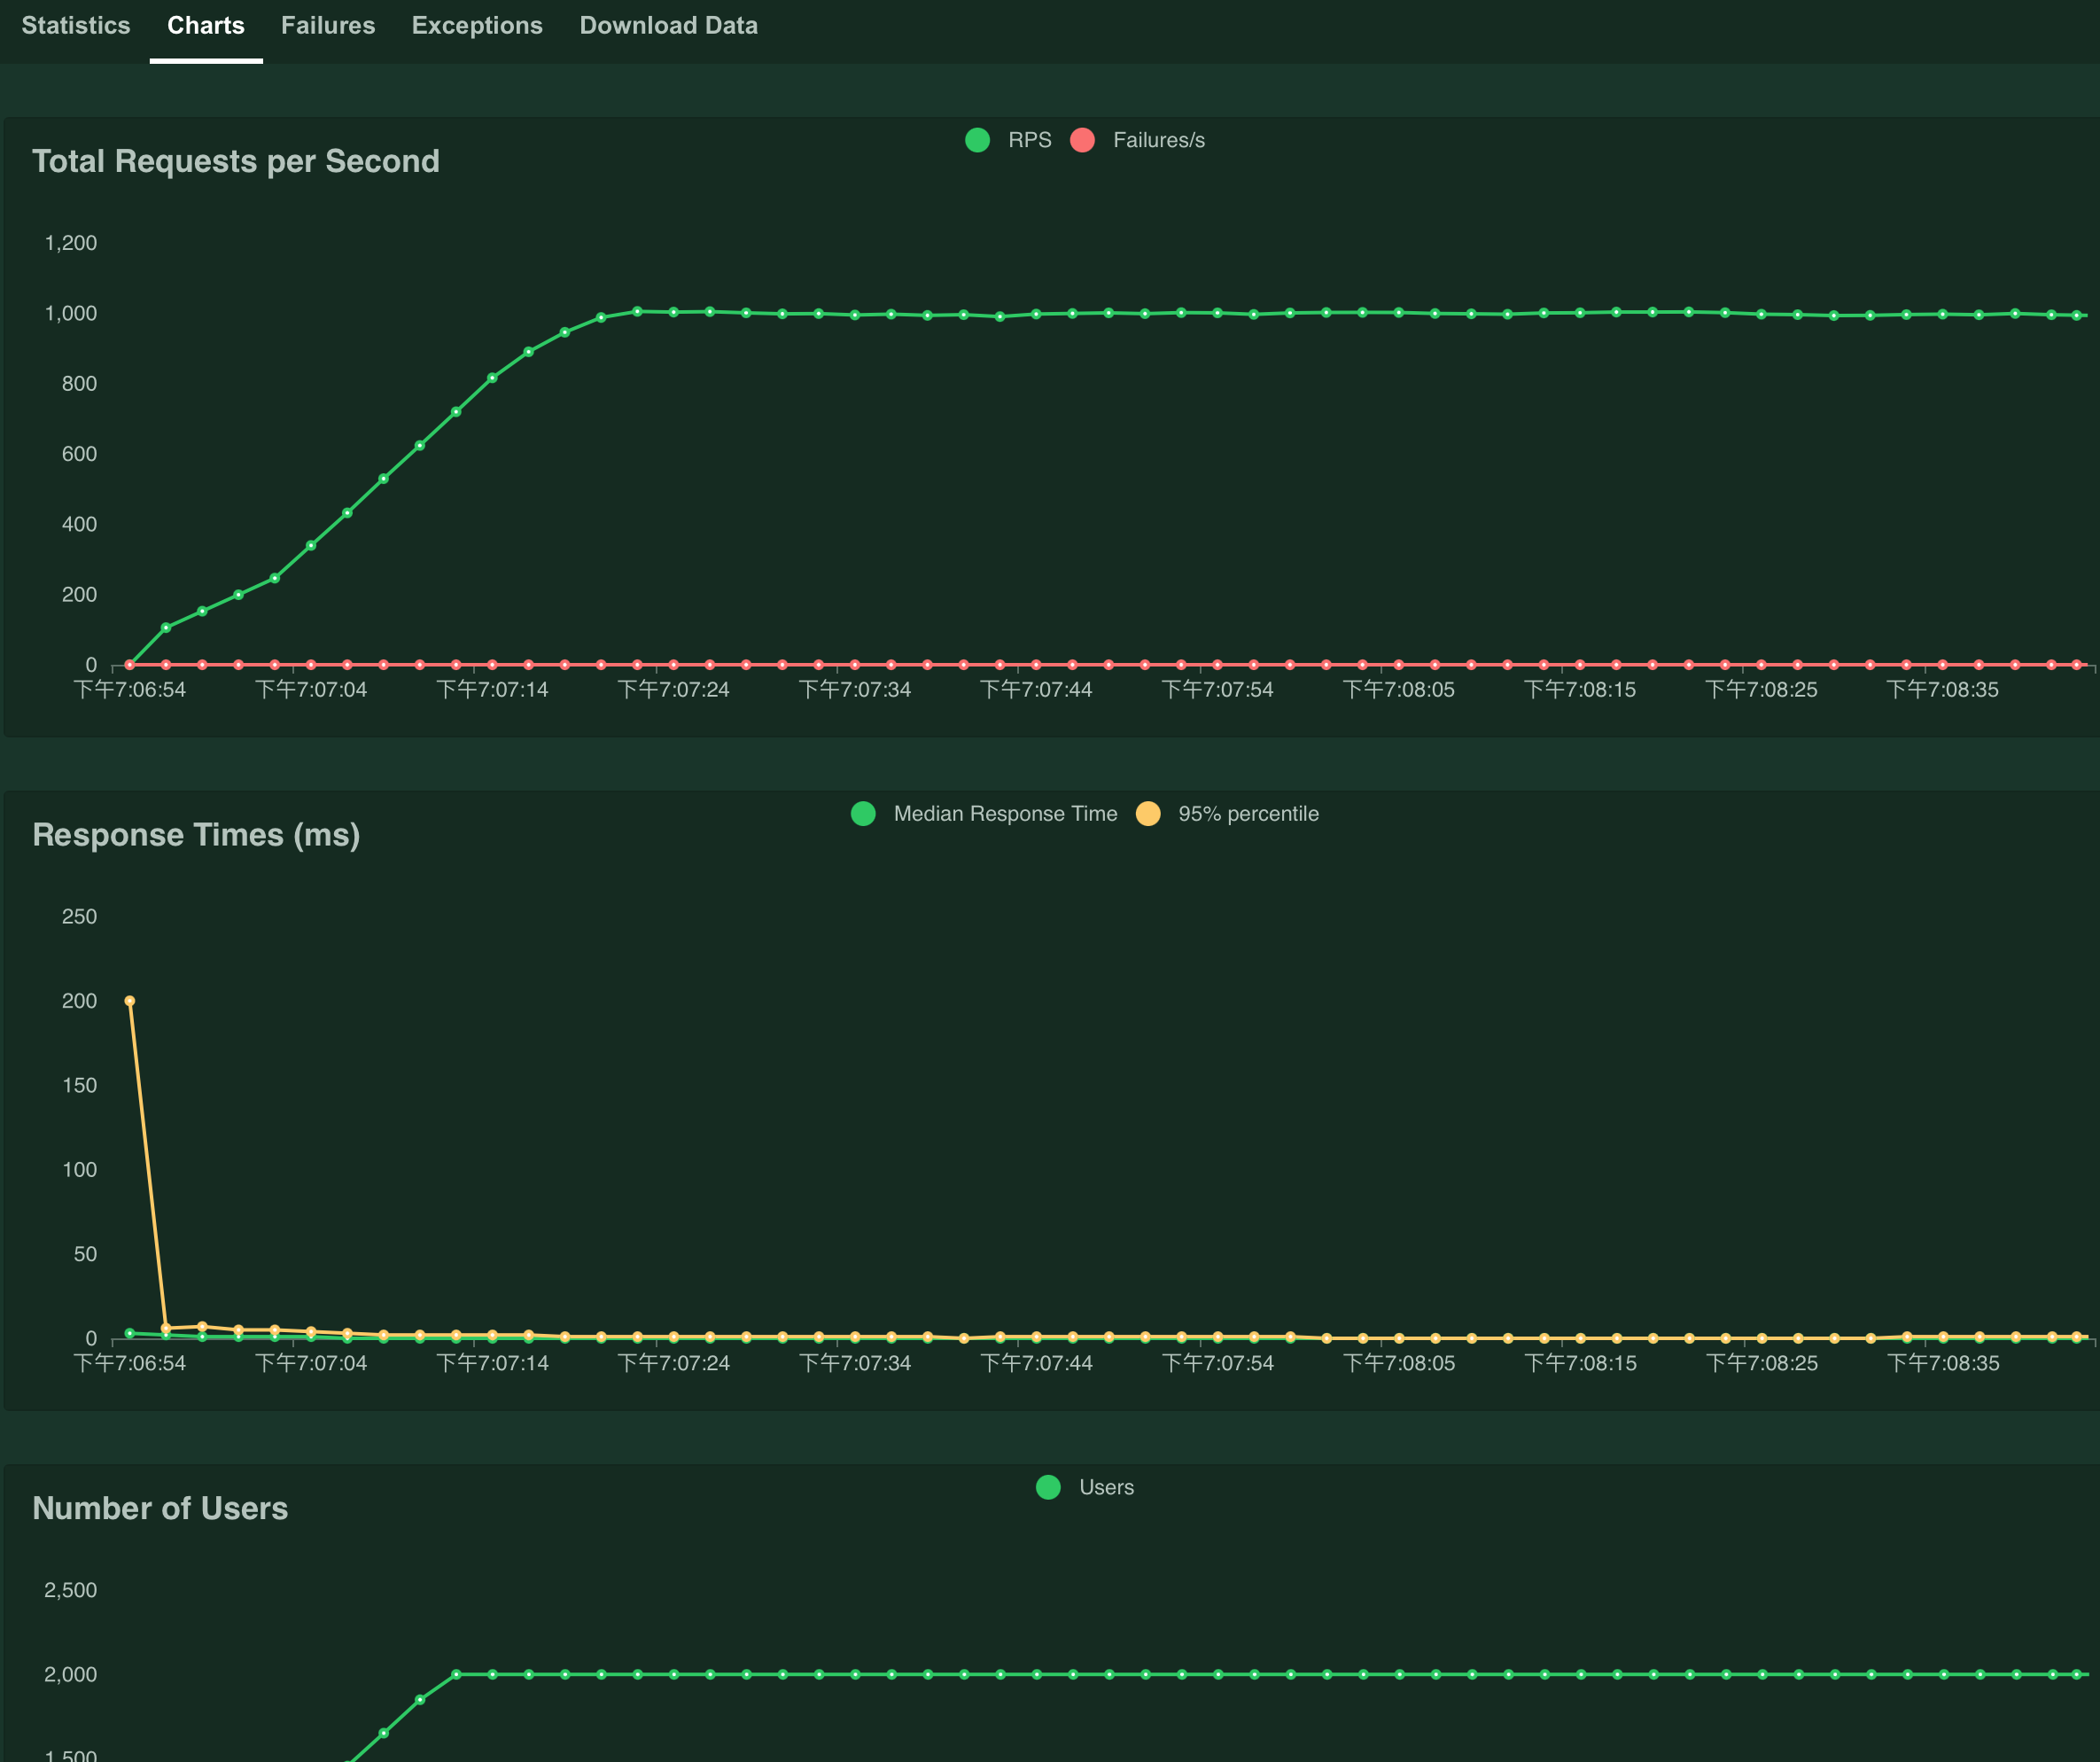Open the Exceptions tab
The height and width of the screenshot is (1762, 2100).
[x=477, y=26]
